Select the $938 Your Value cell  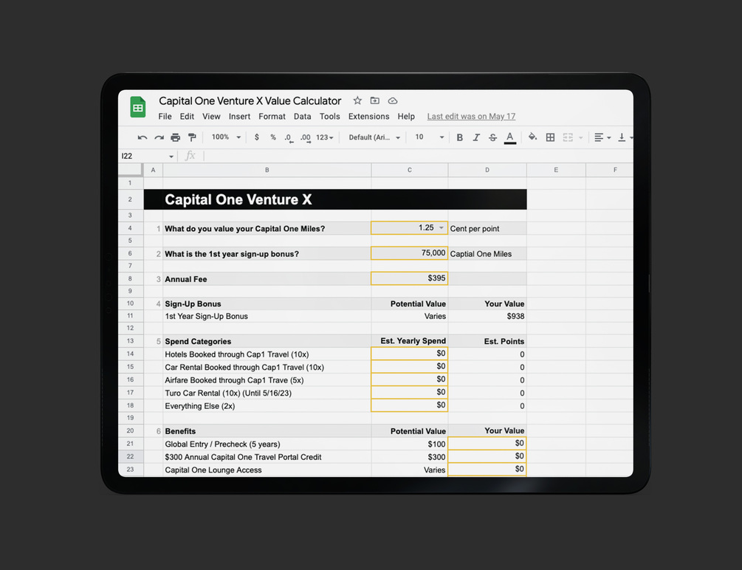point(487,316)
